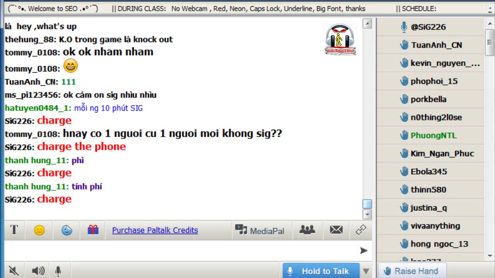
Task: Open the text formatting T icon
Action: pyautogui.click(x=14, y=230)
